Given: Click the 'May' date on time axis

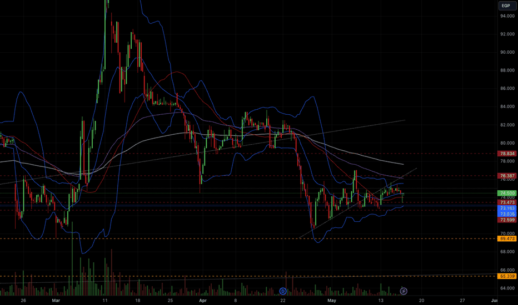Looking at the screenshot, I should pyautogui.click(x=332, y=301).
